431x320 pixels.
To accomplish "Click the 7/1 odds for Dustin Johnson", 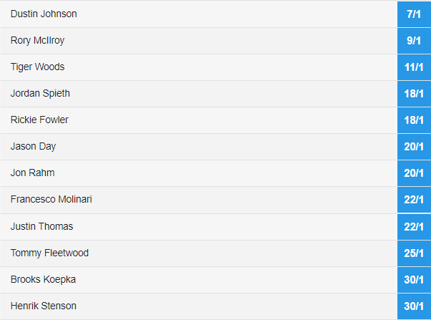I will 414,14.
